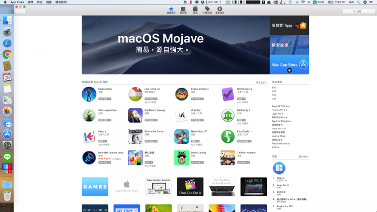Open the Alto's Adventure app icon
The height and width of the screenshot is (212, 377).
click(x=89, y=115)
